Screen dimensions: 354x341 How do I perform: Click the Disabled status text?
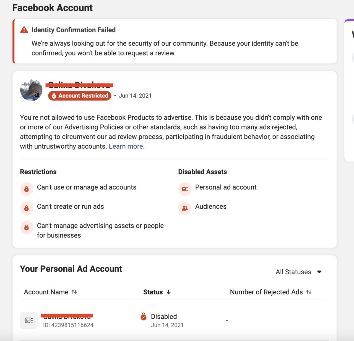pyautogui.click(x=164, y=316)
